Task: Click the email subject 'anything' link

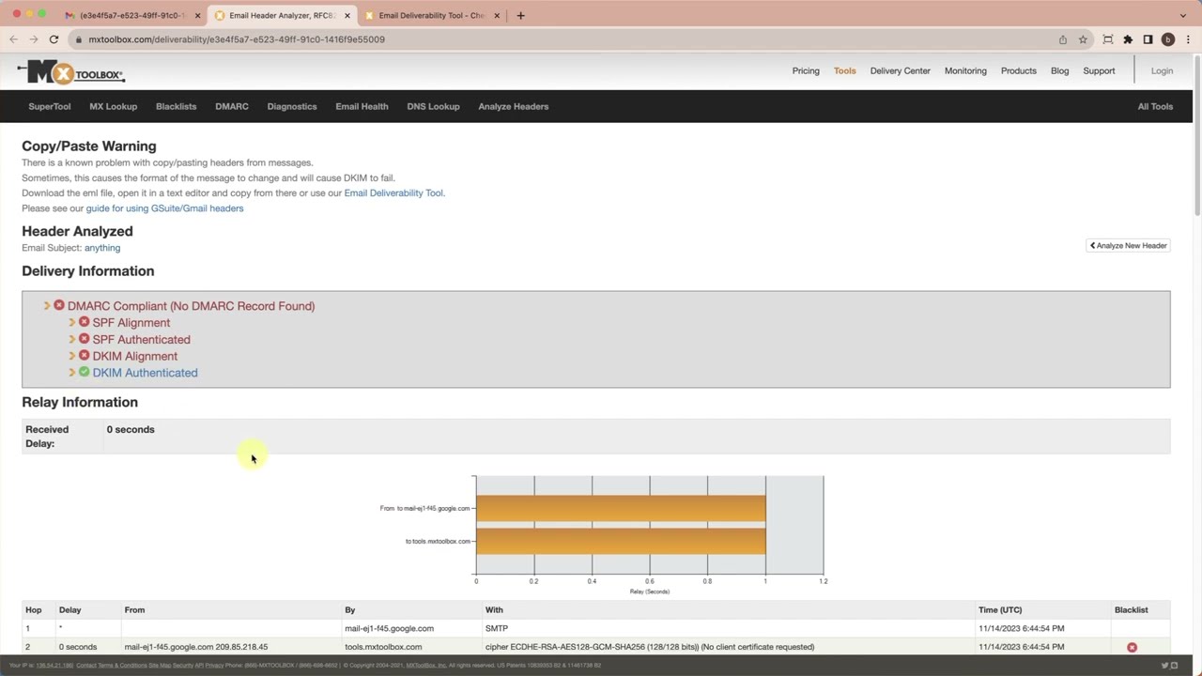Action: (x=102, y=248)
